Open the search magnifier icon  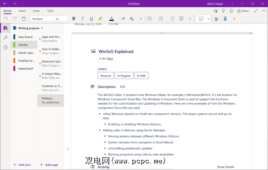[6, 38]
